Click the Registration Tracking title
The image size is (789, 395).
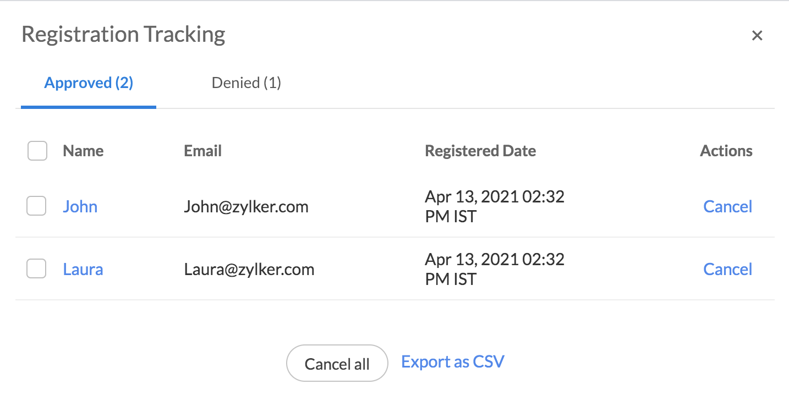(123, 35)
